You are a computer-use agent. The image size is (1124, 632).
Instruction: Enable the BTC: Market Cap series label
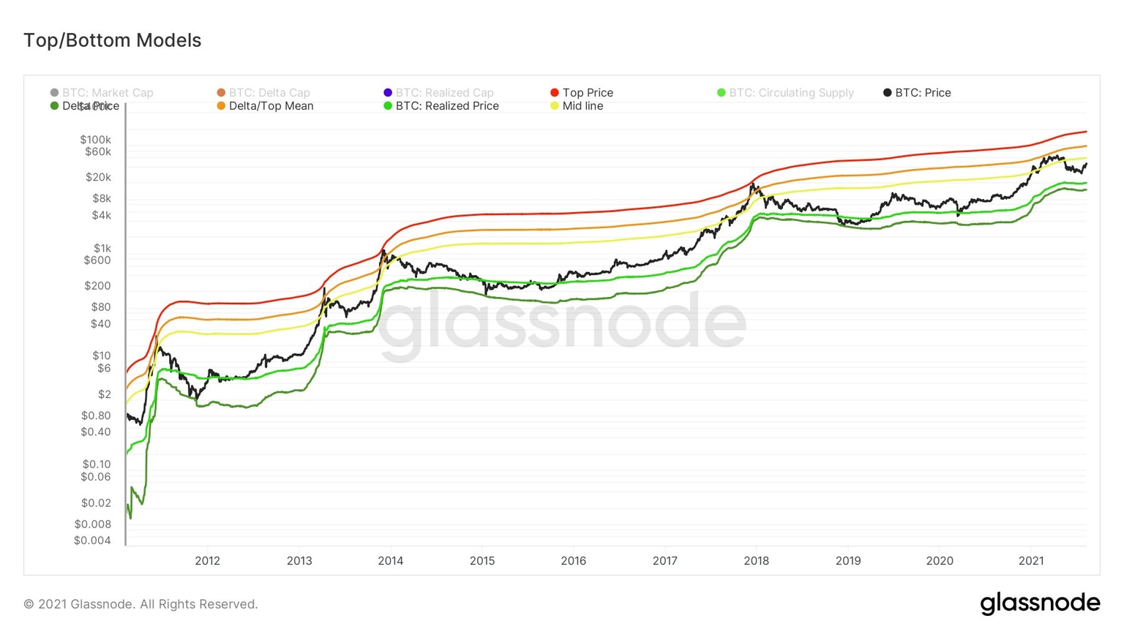[108, 93]
